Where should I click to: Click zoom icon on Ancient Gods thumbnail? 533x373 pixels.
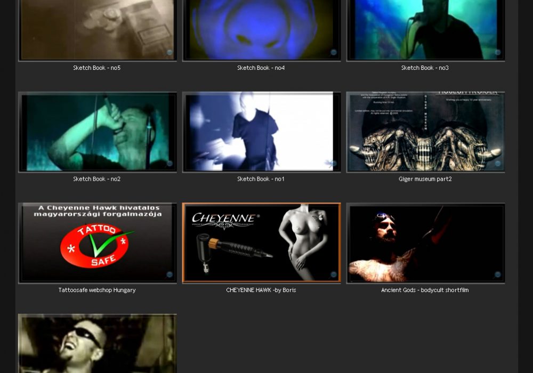(498, 274)
